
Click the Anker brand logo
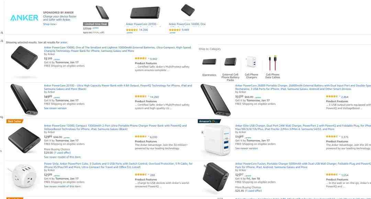pyautogui.click(x=24, y=18)
